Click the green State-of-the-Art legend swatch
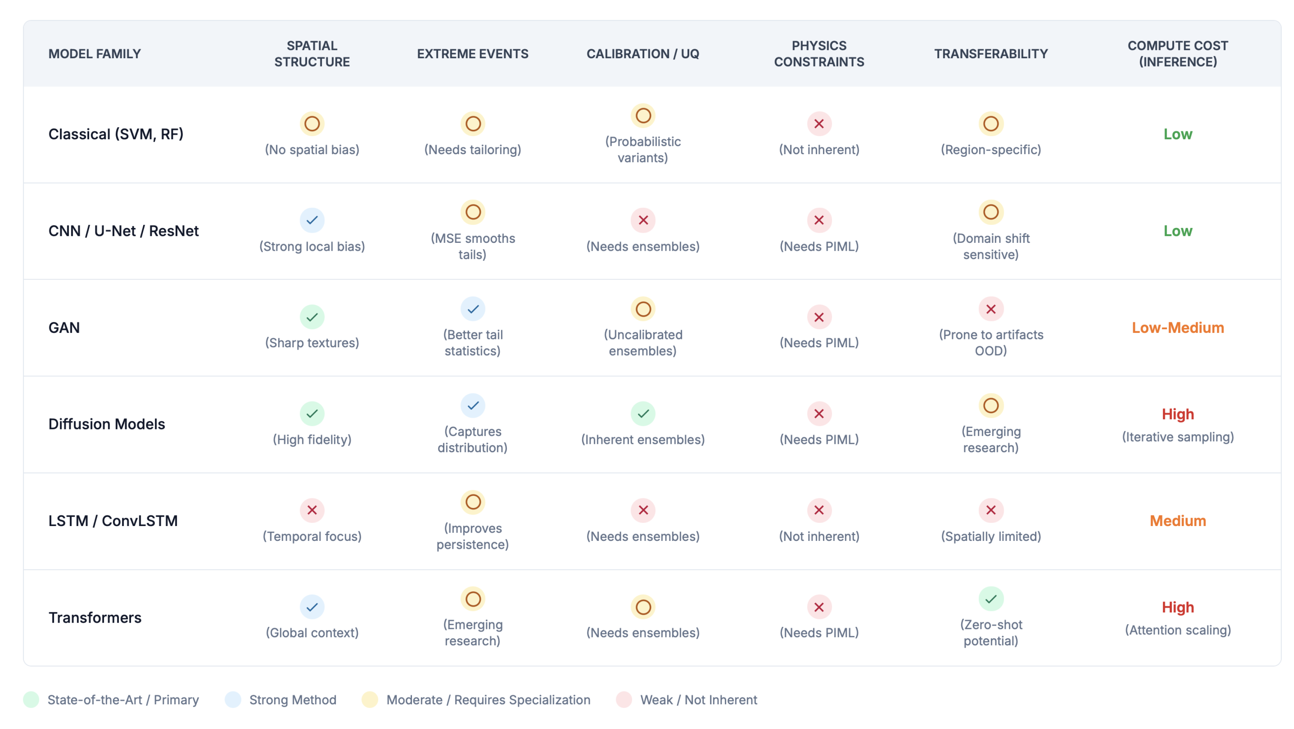Screen dimensions: 1294x729 (x=31, y=700)
